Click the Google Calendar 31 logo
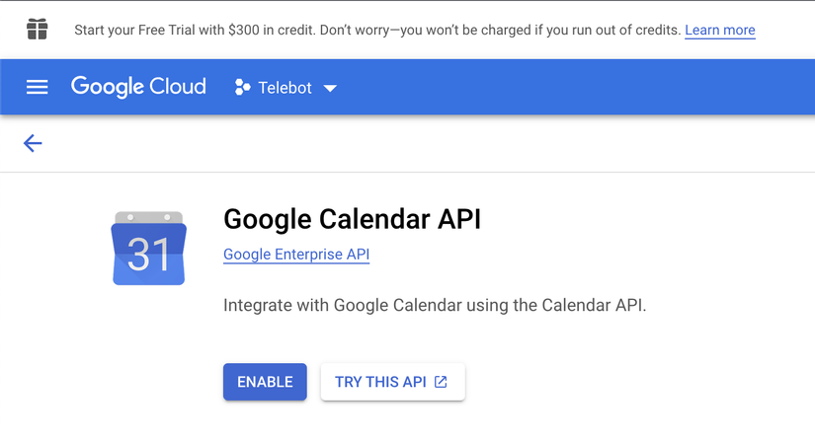 tap(149, 249)
